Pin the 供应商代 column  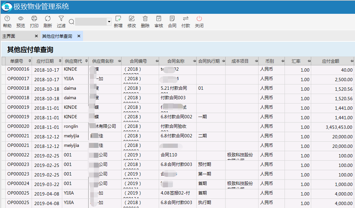[x=86, y=61]
